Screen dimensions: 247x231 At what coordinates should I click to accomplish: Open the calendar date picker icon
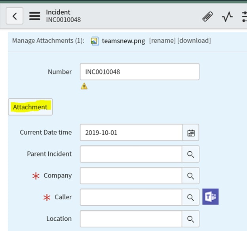tap(191, 132)
